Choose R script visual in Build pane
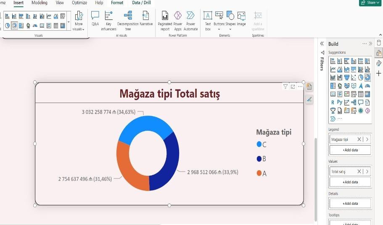This screenshot has height=225, width=383. (x=333, y=102)
